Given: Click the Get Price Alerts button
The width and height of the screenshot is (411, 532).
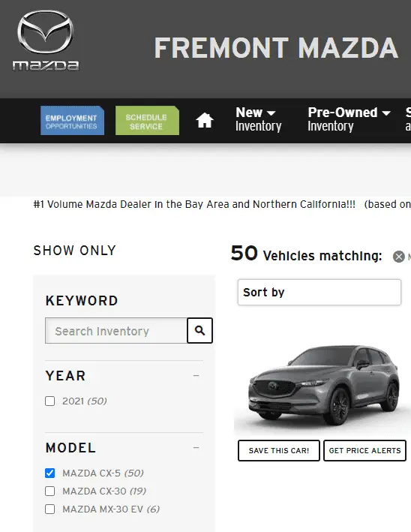Looking at the screenshot, I should pos(365,450).
